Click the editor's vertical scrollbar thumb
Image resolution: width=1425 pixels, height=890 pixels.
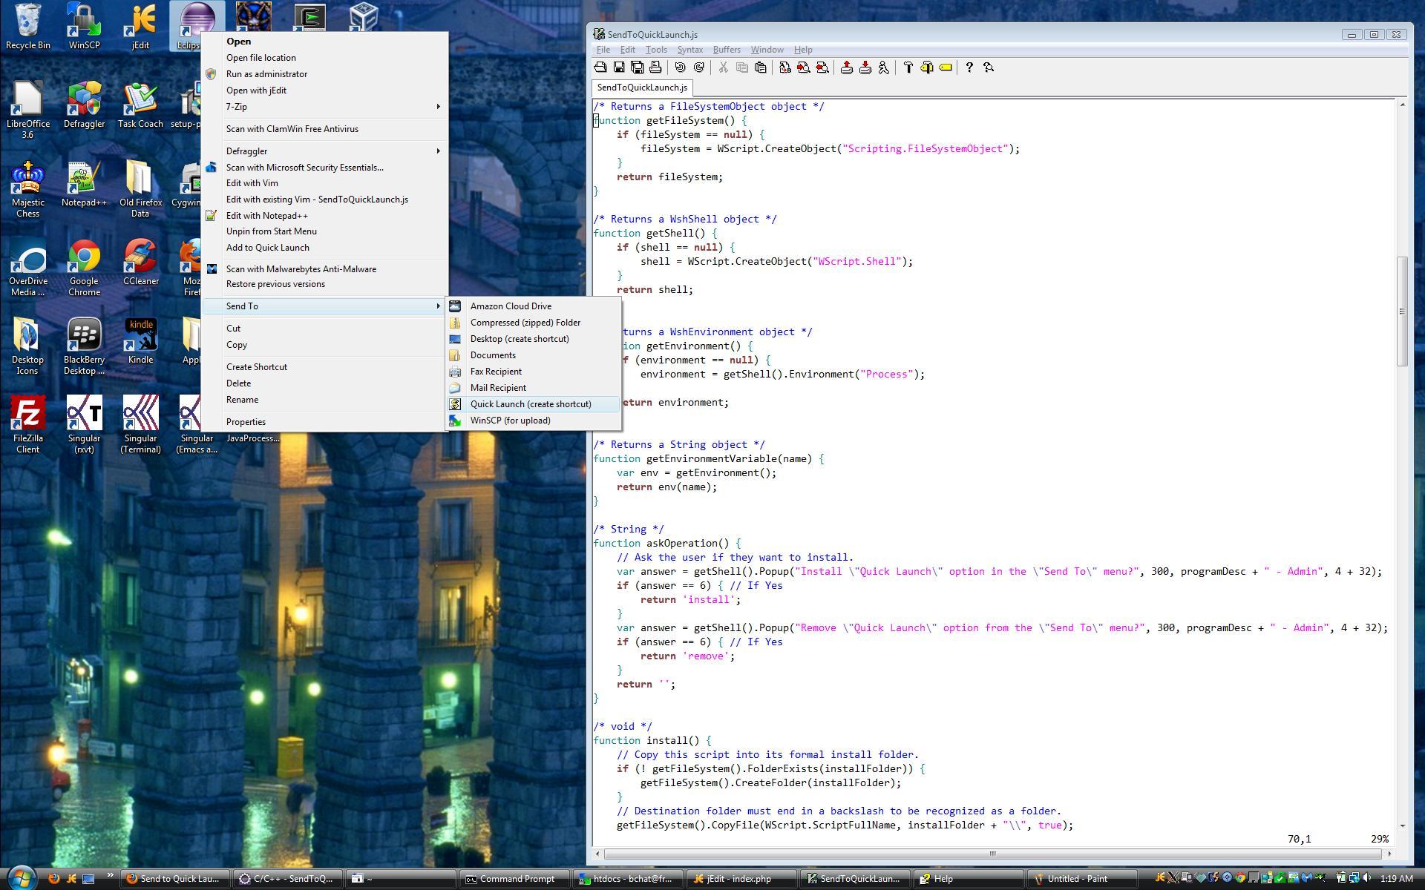[x=1402, y=311]
